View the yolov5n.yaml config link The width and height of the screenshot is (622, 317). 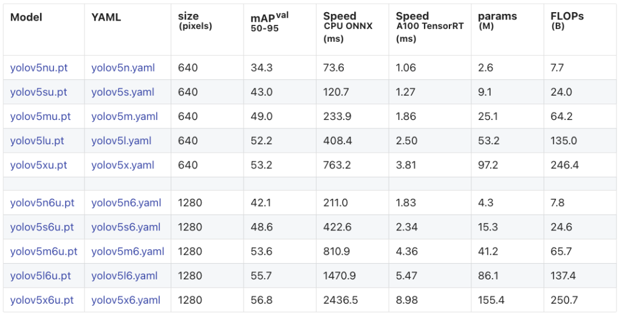(x=123, y=68)
